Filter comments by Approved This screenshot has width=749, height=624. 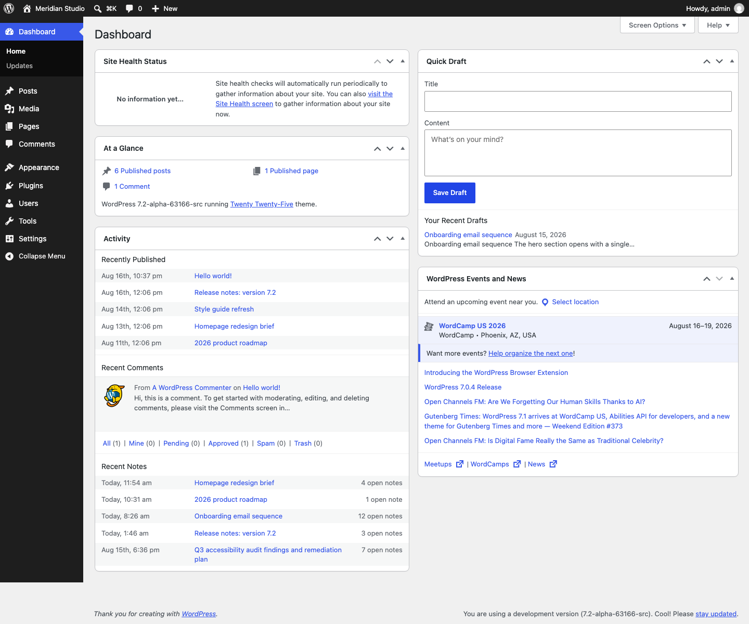pos(223,444)
